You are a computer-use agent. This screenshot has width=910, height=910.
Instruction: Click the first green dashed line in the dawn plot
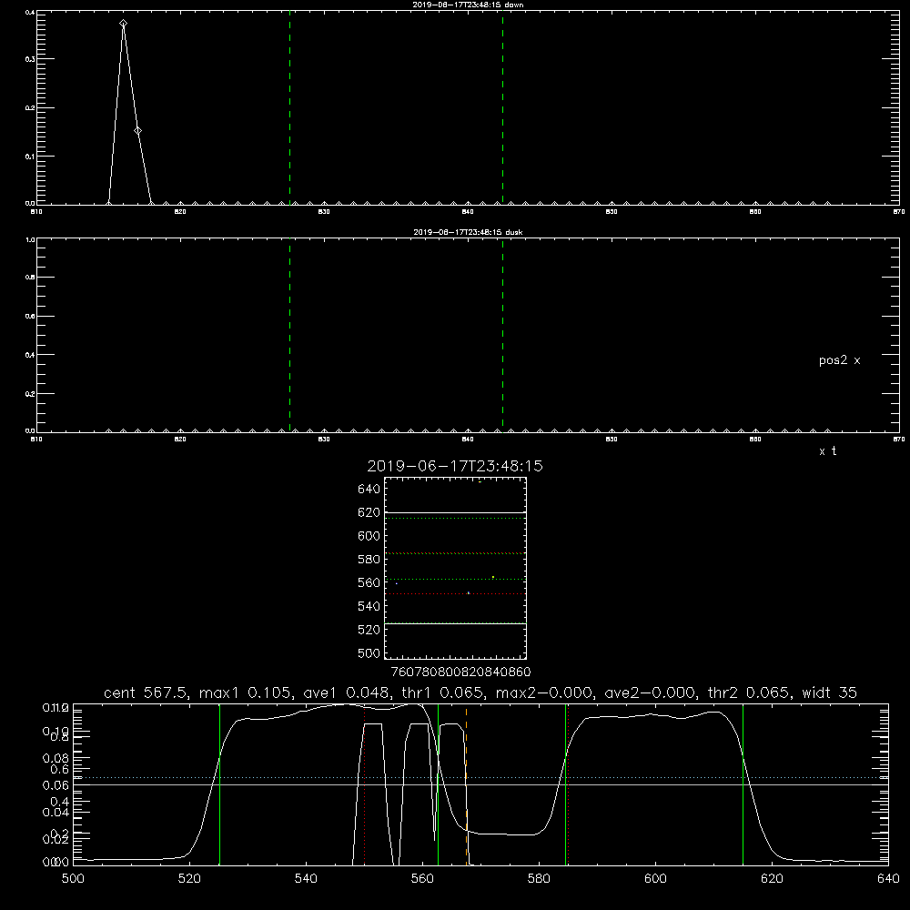(289, 107)
